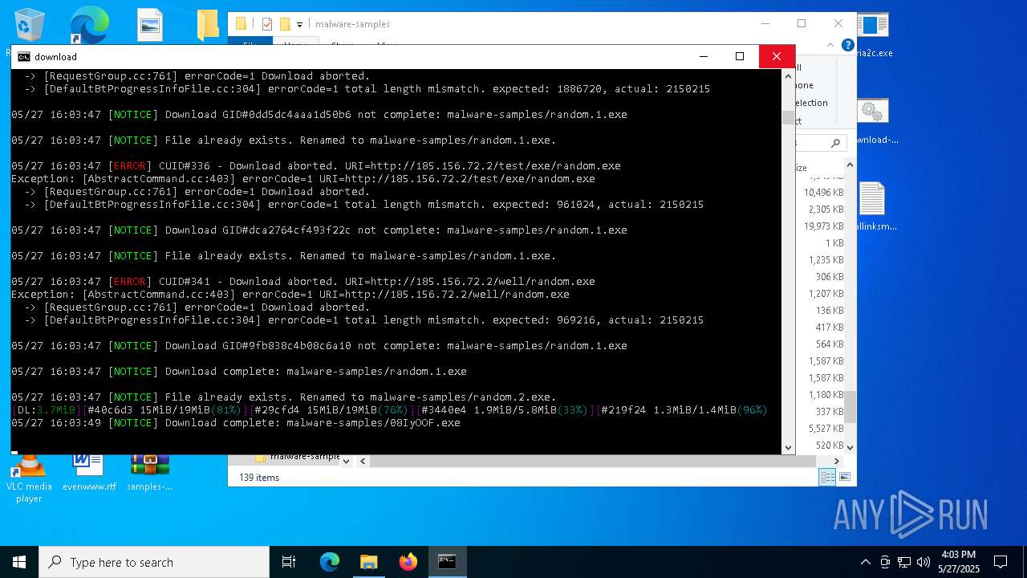Open the Explorer Help question-mark icon
Viewport: 1027px width, 578px height.
(847, 45)
